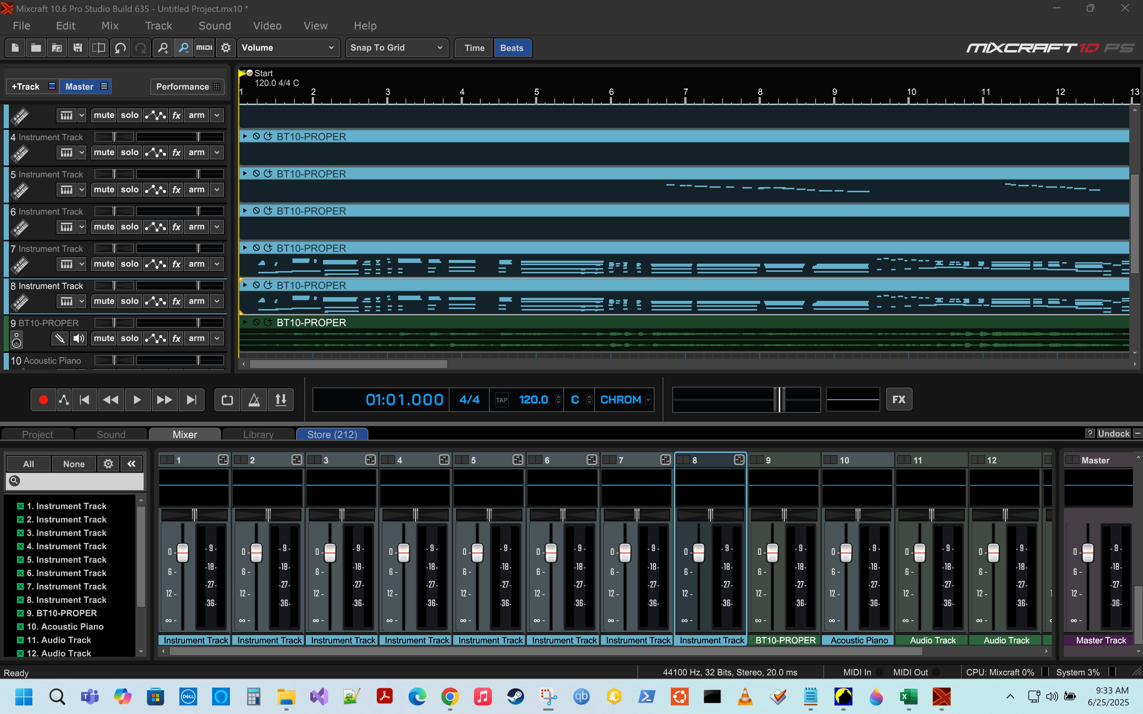Click the add sound file toolbar icon
The image size is (1143, 714).
pyautogui.click(x=57, y=48)
